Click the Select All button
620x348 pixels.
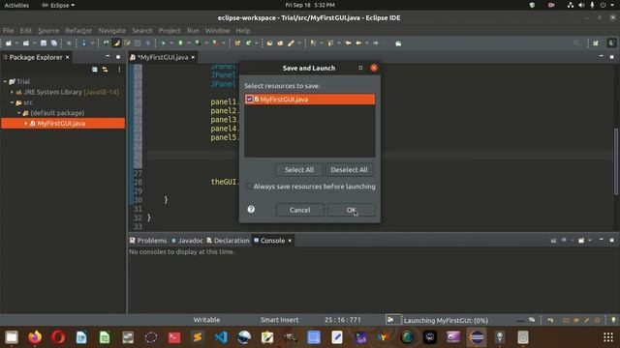point(299,170)
